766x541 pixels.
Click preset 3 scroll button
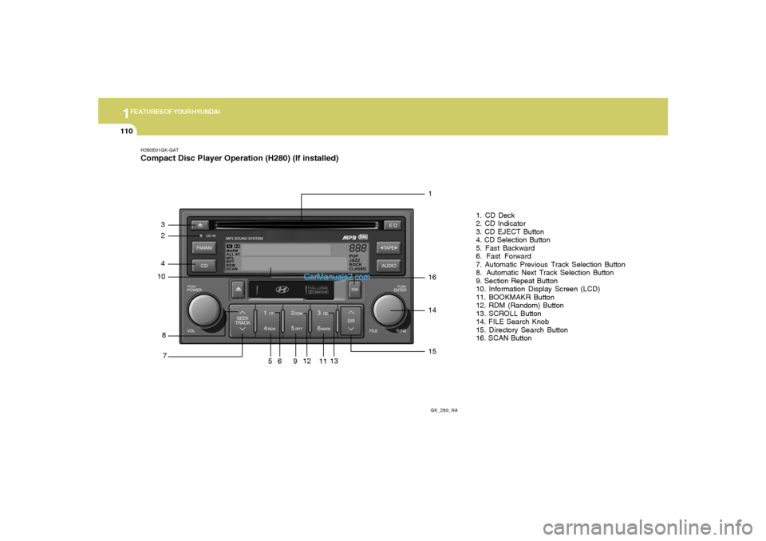323,314
